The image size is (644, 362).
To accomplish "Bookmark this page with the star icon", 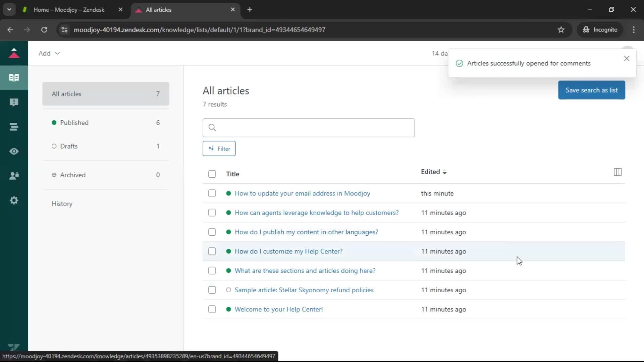I will 561,30.
